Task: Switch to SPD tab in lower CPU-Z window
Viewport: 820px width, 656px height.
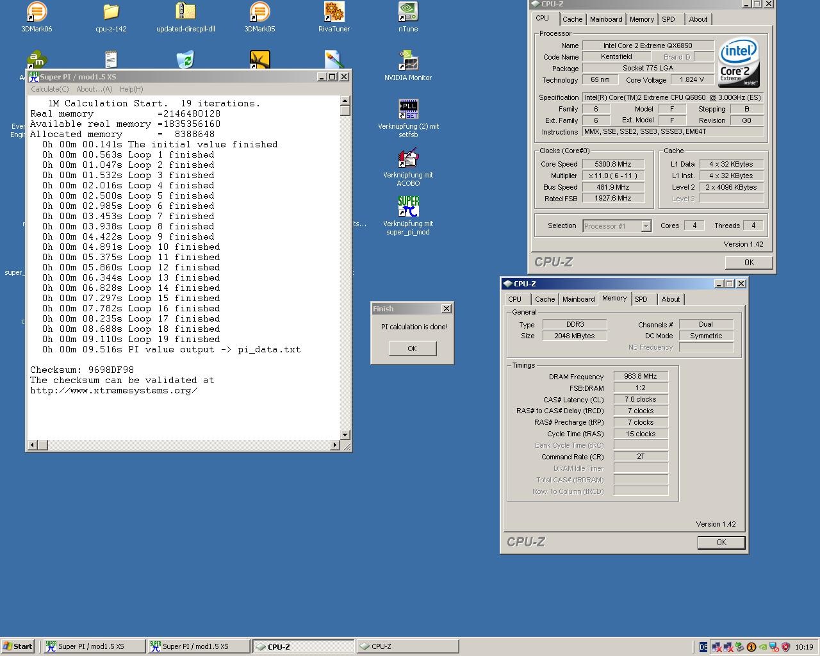Action: [641, 299]
